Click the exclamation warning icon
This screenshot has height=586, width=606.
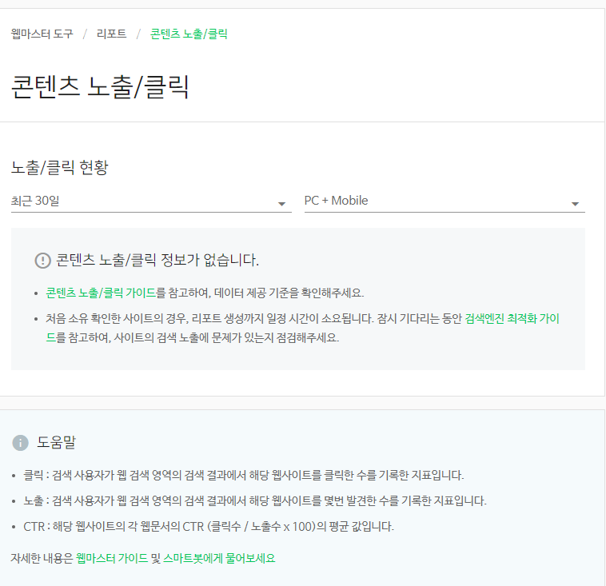pos(43,261)
